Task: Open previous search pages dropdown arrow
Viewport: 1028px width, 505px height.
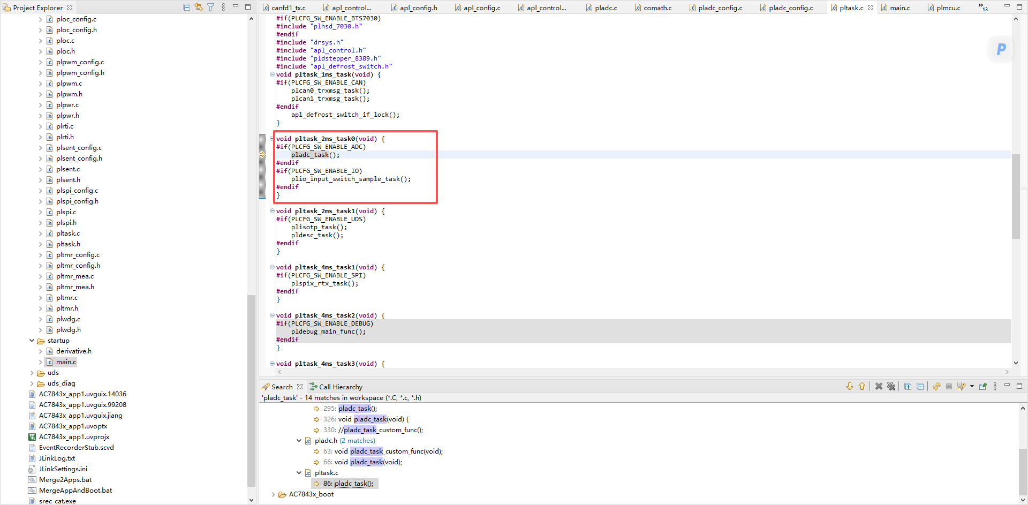Action: [972, 387]
